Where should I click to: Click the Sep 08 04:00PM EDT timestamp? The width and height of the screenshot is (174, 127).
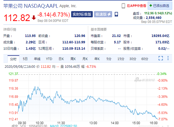point(53,21)
